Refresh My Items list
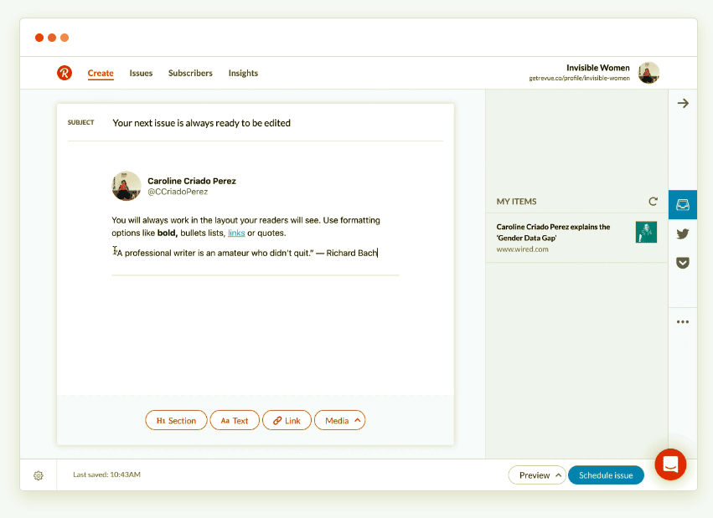The width and height of the screenshot is (713, 518). pyautogui.click(x=653, y=202)
